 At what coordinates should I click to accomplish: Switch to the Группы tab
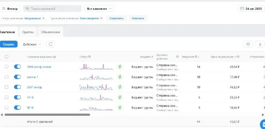[x=28, y=32]
